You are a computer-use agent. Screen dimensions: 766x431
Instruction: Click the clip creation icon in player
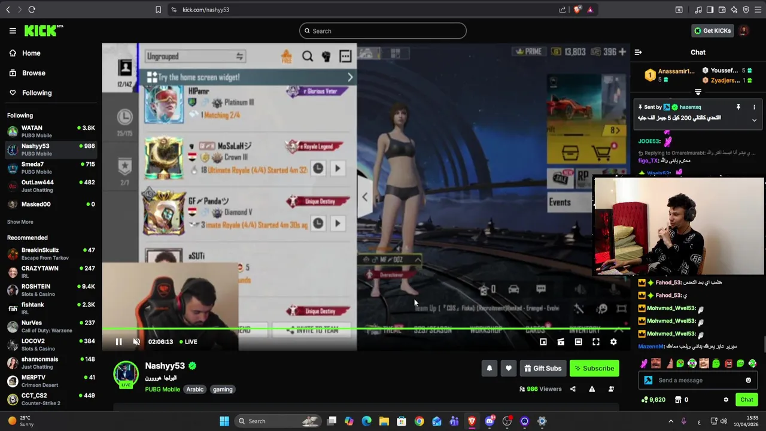[x=561, y=342]
